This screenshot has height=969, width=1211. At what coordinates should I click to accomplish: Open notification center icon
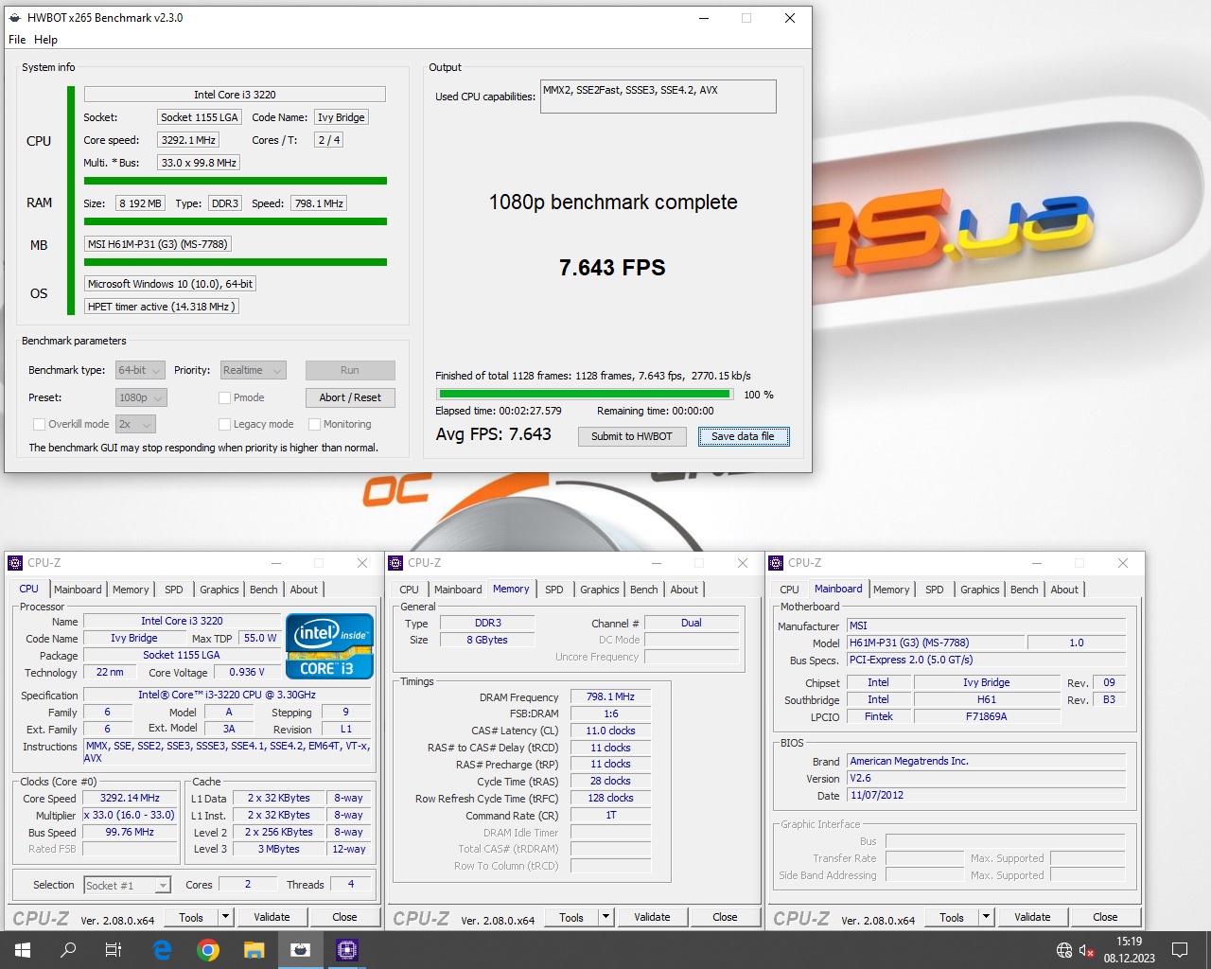pos(1180,950)
